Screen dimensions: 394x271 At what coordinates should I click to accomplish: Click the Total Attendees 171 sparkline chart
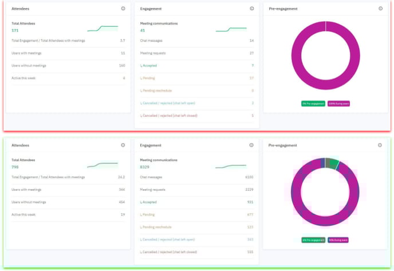coord(103,29)
